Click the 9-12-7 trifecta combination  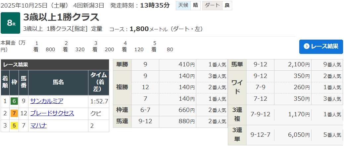[261, 135]
